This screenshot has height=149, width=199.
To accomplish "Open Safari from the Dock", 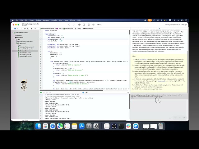I will 53,126.
